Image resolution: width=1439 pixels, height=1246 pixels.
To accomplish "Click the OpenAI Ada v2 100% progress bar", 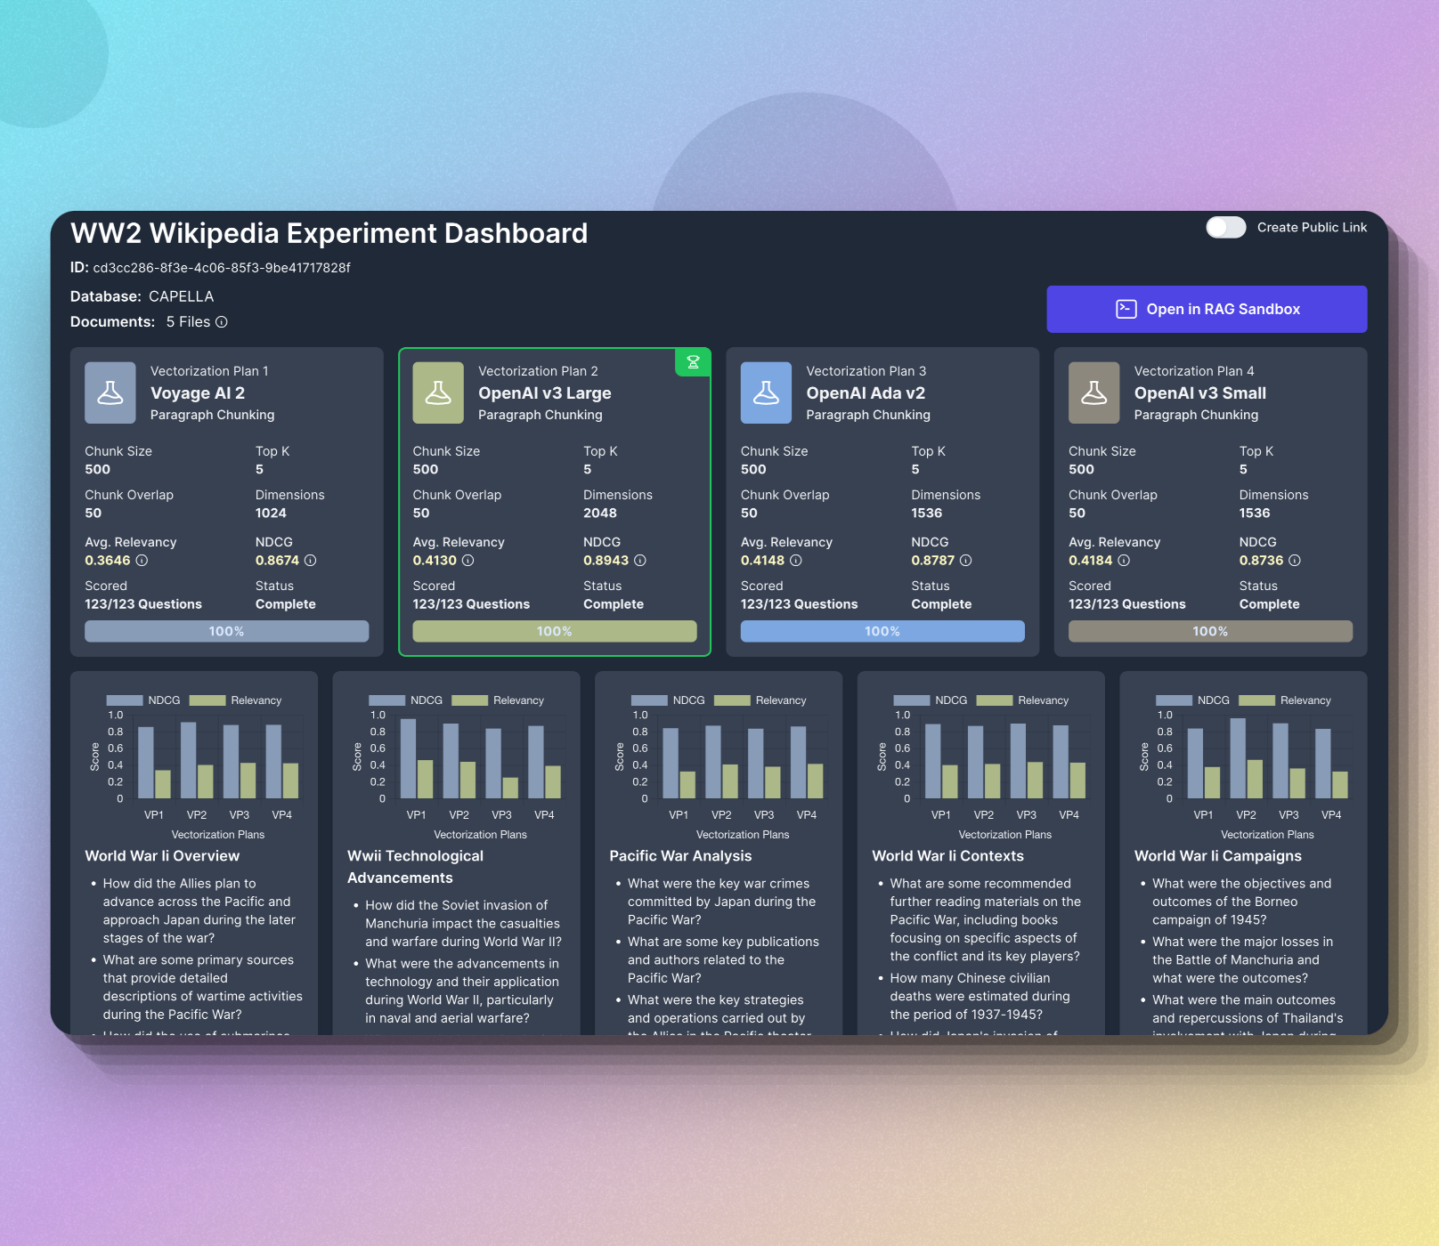I will click(x=882, y=631).
